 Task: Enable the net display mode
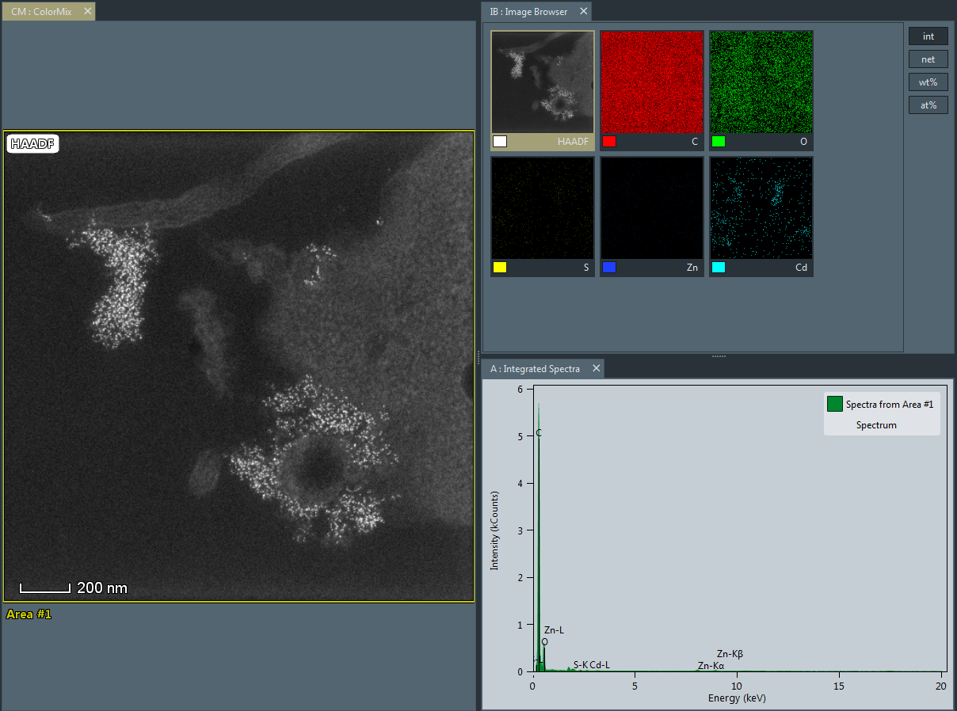click(x=928, y=59)
